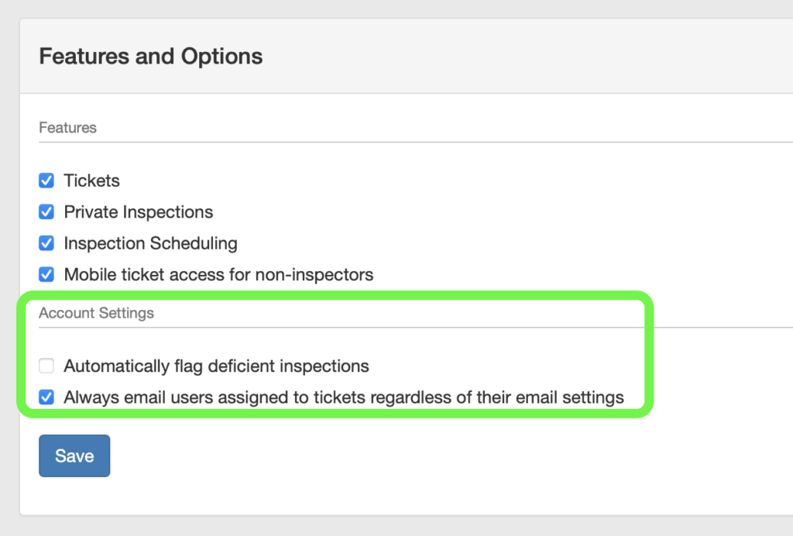This screenshot has width=793, height=536.
Task: Click the 'Features' section heading
Action: [x=67, y=128]
